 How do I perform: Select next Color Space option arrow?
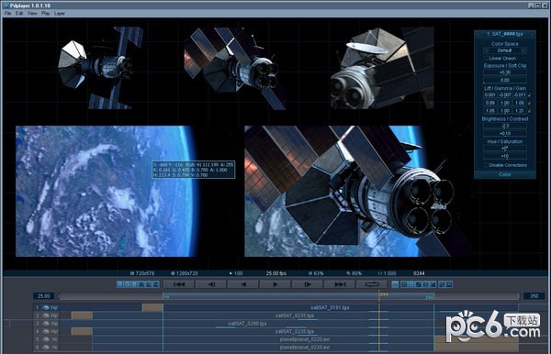524,50
